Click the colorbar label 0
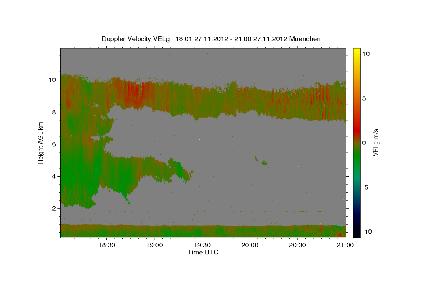 coord(364,143)
